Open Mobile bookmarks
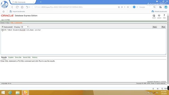 (159, 12)
